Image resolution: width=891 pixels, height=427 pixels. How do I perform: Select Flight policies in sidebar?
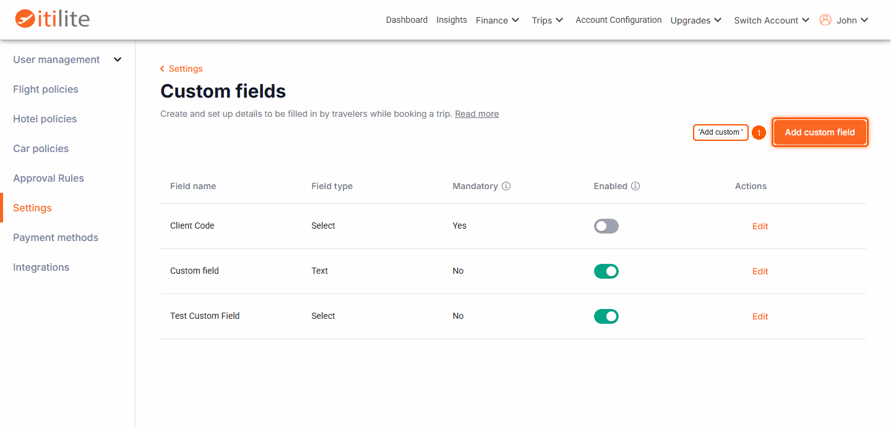tap(46, 89)
